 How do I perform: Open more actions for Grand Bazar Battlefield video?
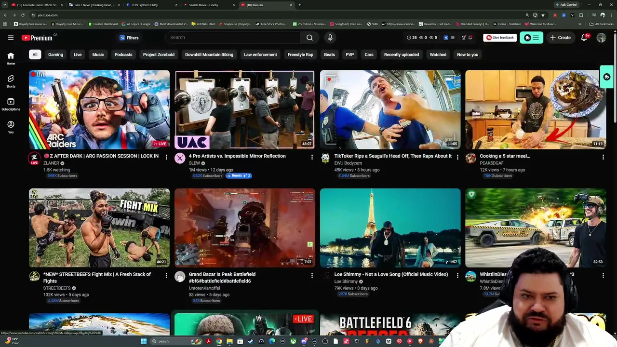click(x=312, y=275)
